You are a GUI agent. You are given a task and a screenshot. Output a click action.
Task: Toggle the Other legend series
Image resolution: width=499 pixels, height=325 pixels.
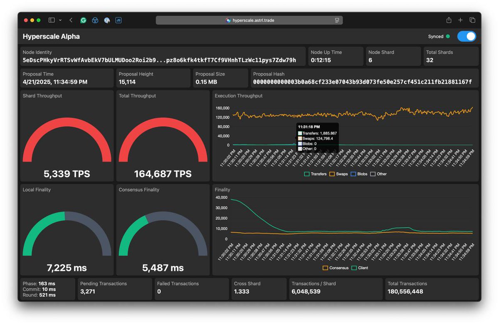coord(378,174)
